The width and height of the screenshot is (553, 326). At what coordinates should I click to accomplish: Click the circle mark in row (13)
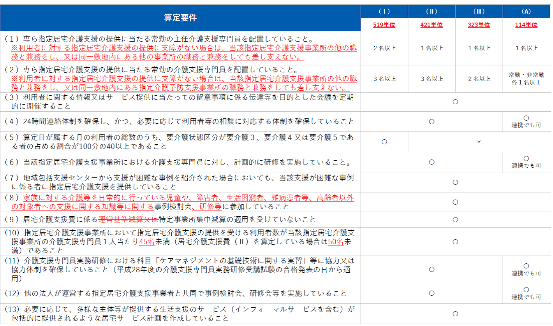(455, 314)
